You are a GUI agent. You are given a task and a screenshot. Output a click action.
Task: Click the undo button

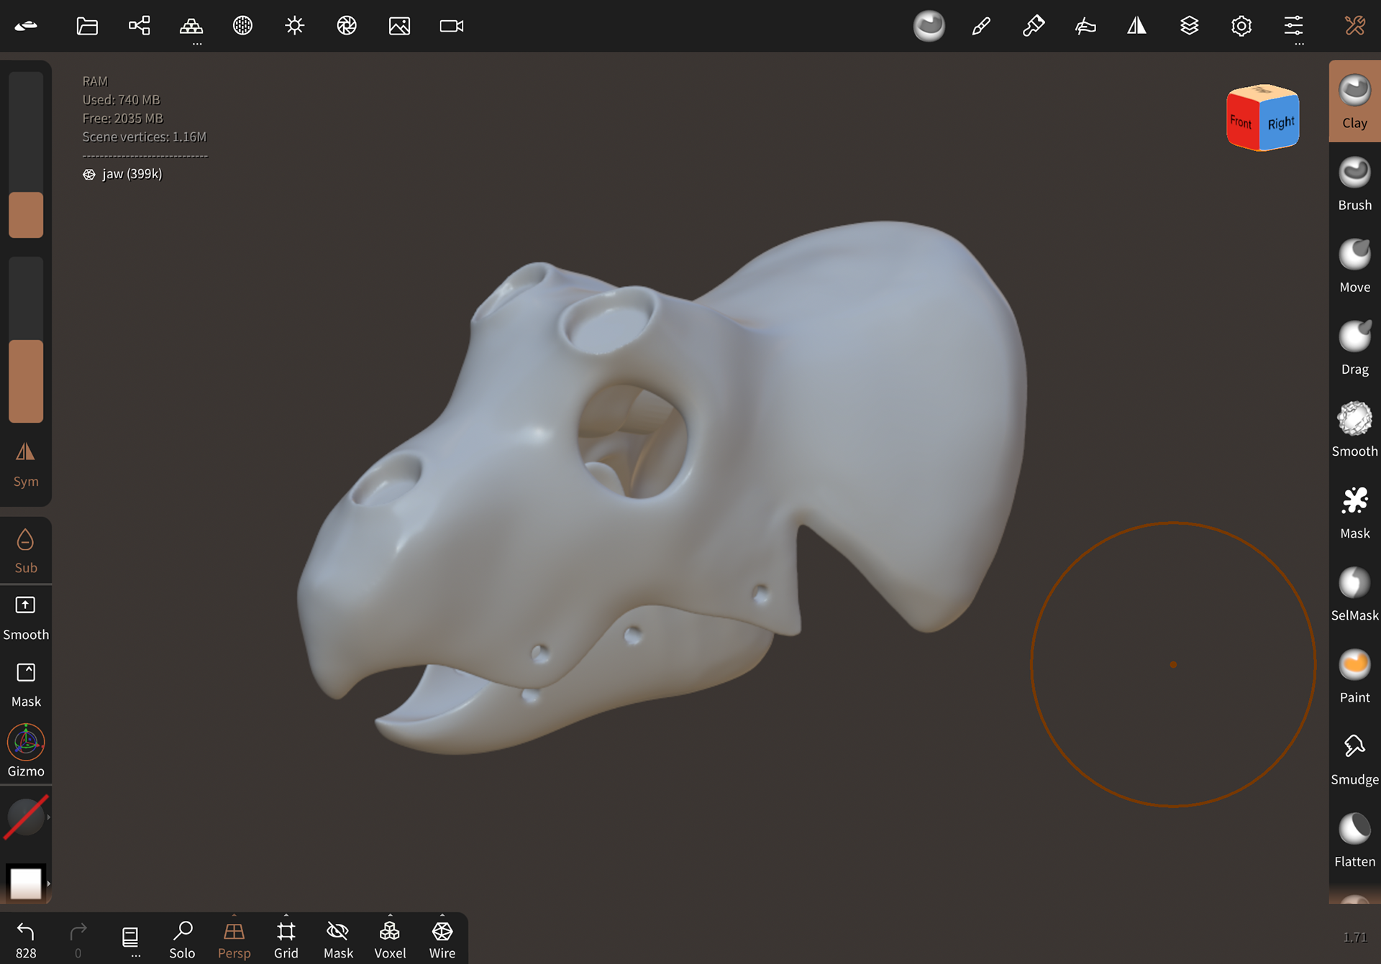point(26,932)
